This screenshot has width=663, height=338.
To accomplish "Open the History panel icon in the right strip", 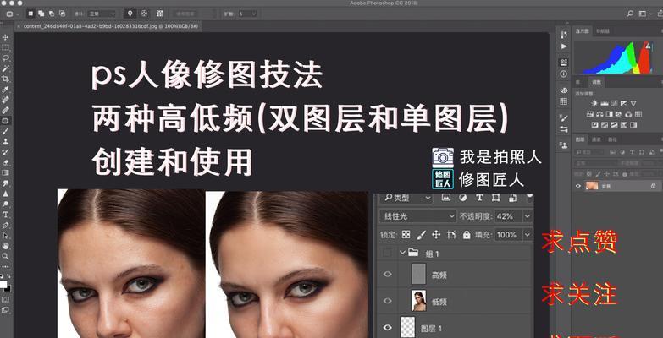I will click(x=564, y=34).
